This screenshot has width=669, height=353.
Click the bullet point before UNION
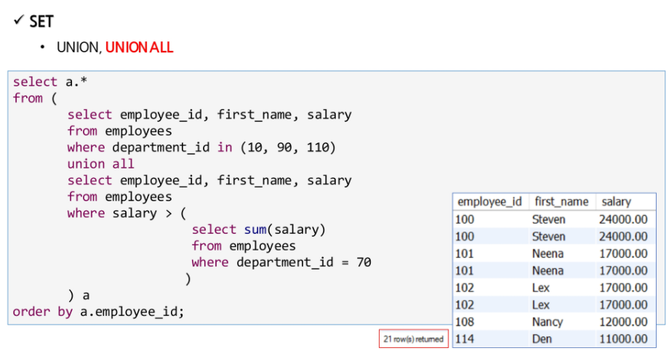point(42,47)
